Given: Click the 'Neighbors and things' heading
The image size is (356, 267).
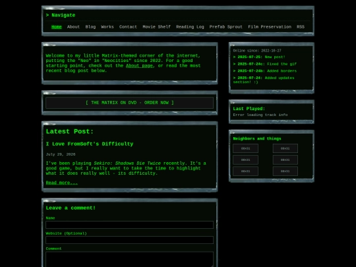Looking at the screenshot, I should point(257,138).
